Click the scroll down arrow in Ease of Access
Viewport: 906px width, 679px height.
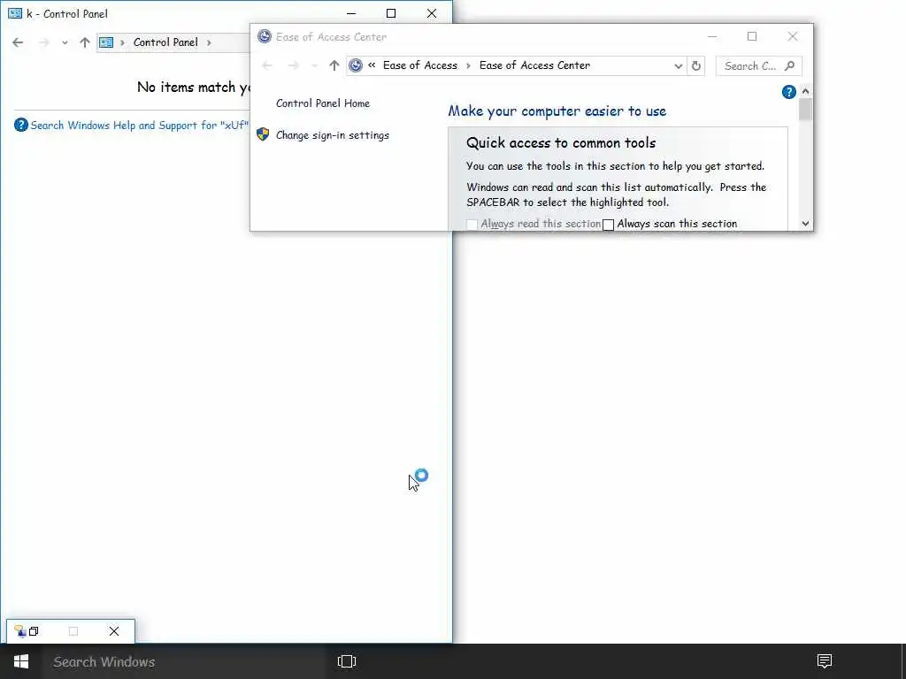(805, 224)
